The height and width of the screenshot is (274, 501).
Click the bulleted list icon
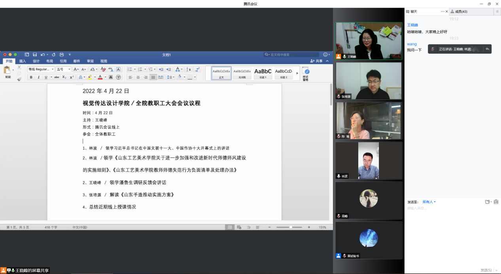130,69
